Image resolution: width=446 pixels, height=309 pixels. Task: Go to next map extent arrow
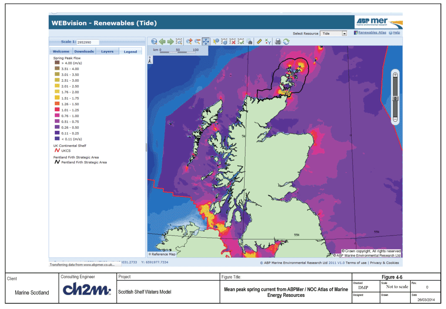tap(171, 41)
